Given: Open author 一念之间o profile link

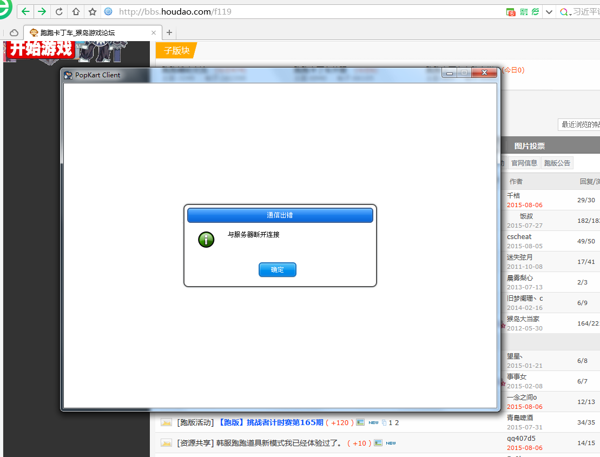Looking at the screenshot, I should click(522, 398).
